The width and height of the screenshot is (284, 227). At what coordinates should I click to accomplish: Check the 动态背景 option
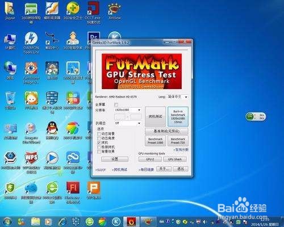(99, 134)
